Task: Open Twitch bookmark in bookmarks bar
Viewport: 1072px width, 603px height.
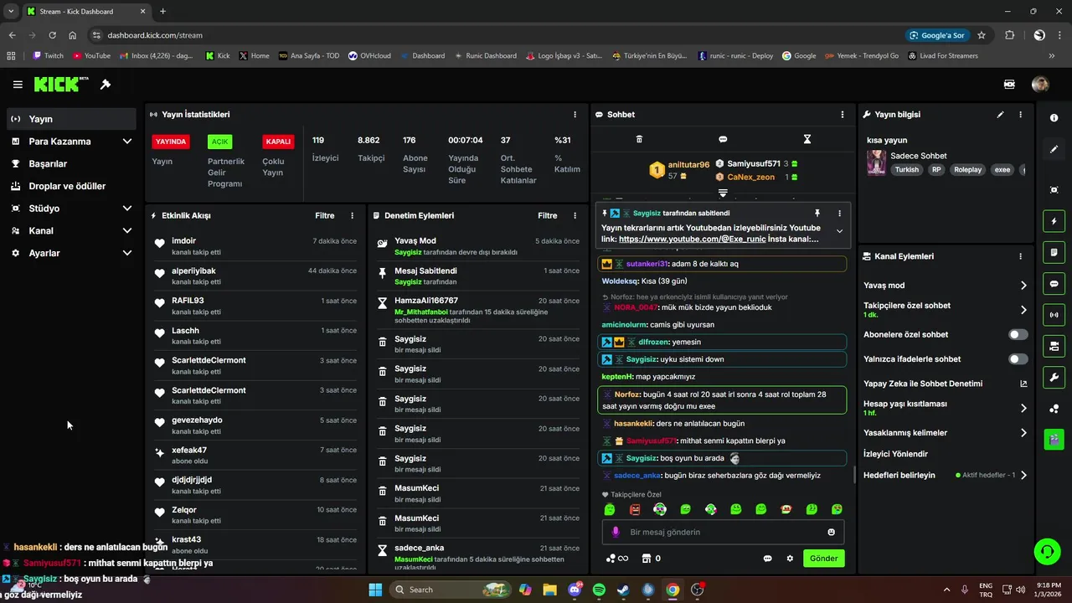Action: coord(48,56)
